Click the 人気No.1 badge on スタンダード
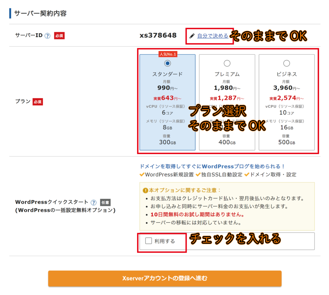Image resolution: width=329 pixels, height=295 pixels. [168, 54]
